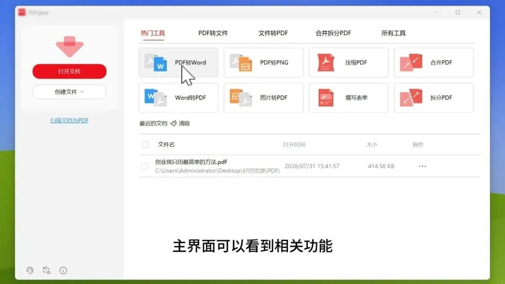Click the 大小 column header
Image resolution: width=505 pixels, height=284 pixels.
371,144
